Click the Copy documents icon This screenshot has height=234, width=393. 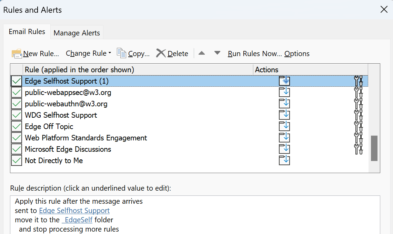tap(122, 53)
